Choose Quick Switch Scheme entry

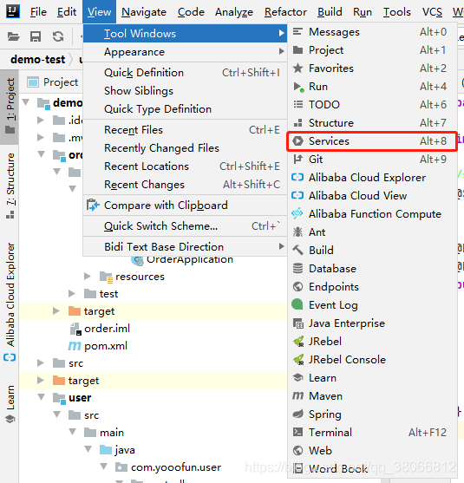pos(186,226)
